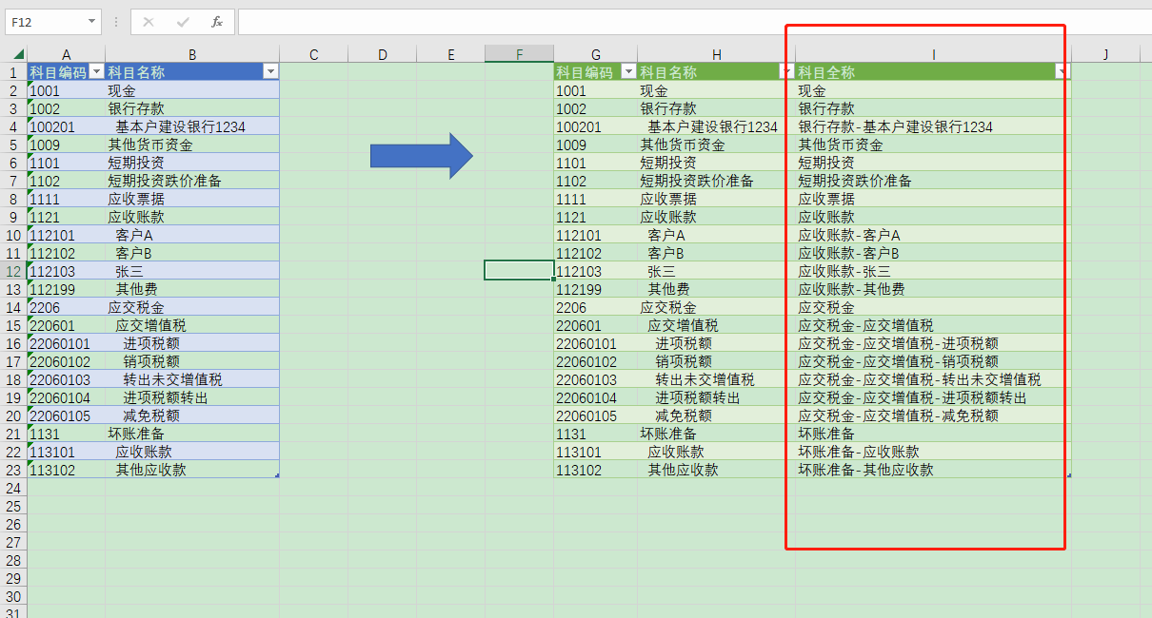Click cell 坏账准备-其他应收款

pos(933,470)
